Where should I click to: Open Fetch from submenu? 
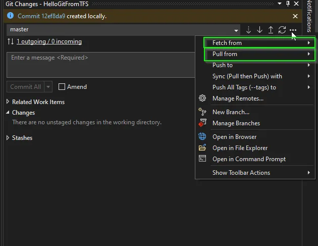(259, 43)
